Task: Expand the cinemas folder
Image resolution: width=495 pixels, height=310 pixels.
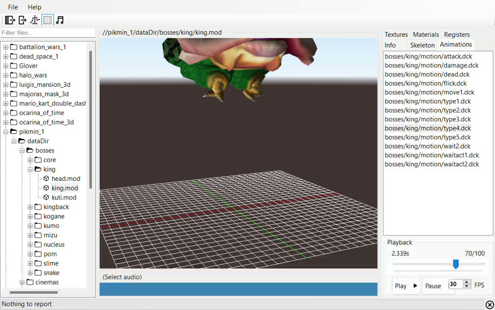Action: click(22, 282)
